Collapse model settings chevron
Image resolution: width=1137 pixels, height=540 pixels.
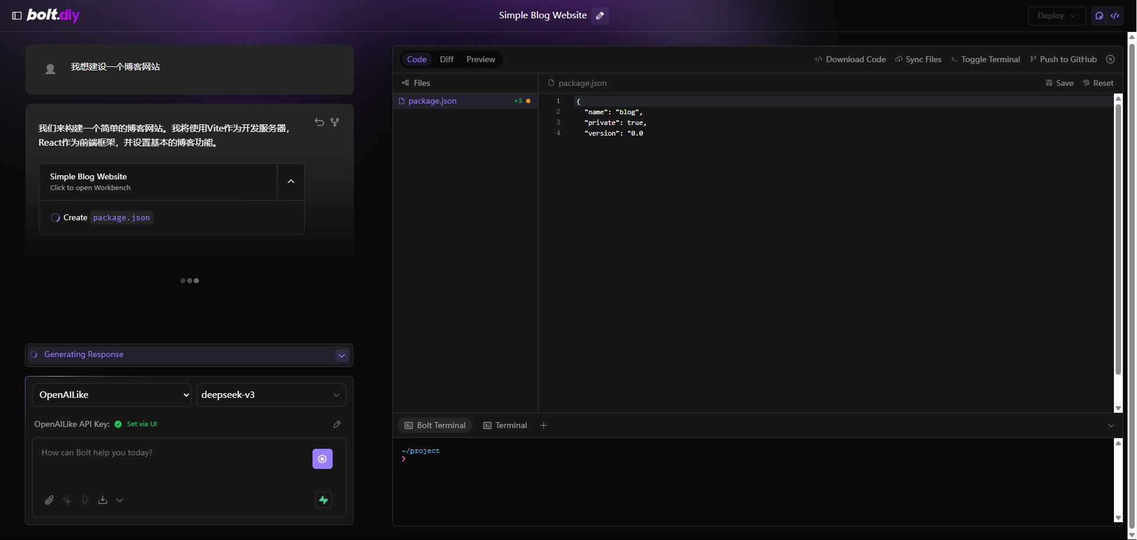coord(120,500)
